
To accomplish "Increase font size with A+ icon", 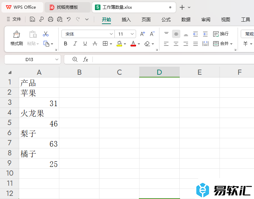I will [x=143, y=34].
